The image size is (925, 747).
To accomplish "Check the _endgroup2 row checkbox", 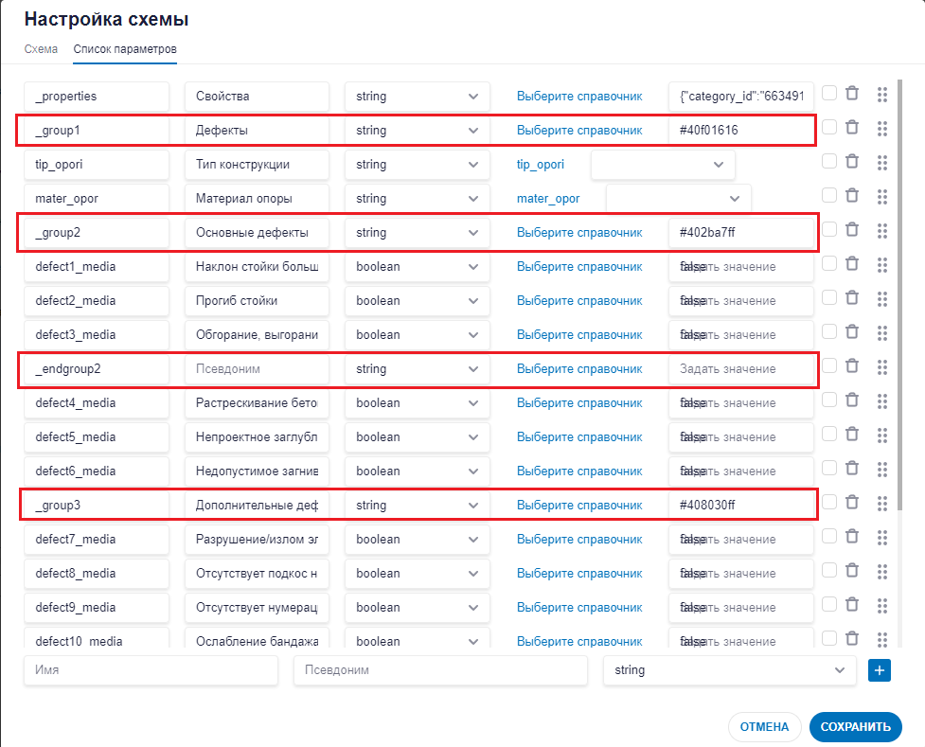I will 829,366.
